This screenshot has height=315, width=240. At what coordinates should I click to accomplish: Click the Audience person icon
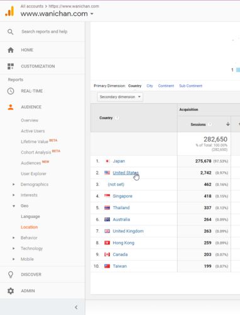11,107
